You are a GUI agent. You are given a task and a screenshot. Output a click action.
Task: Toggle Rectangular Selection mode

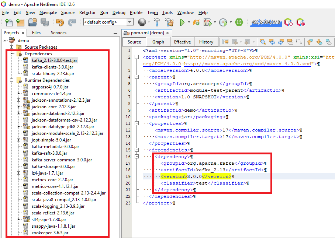coord(299,42)
